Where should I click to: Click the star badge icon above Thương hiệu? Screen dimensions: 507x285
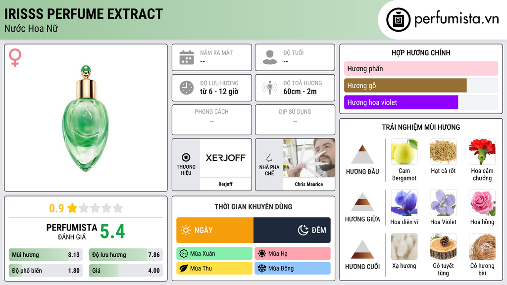tap(186, 157)
